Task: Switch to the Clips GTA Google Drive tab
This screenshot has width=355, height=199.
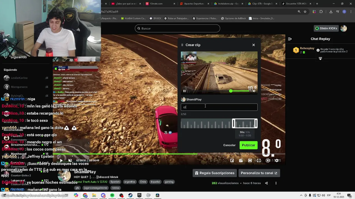Action: [x=262, y=4]
